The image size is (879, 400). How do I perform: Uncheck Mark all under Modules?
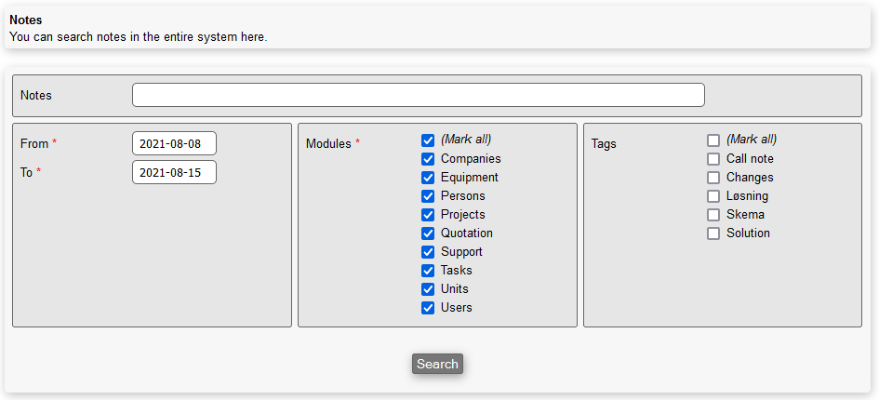[428, 140]
